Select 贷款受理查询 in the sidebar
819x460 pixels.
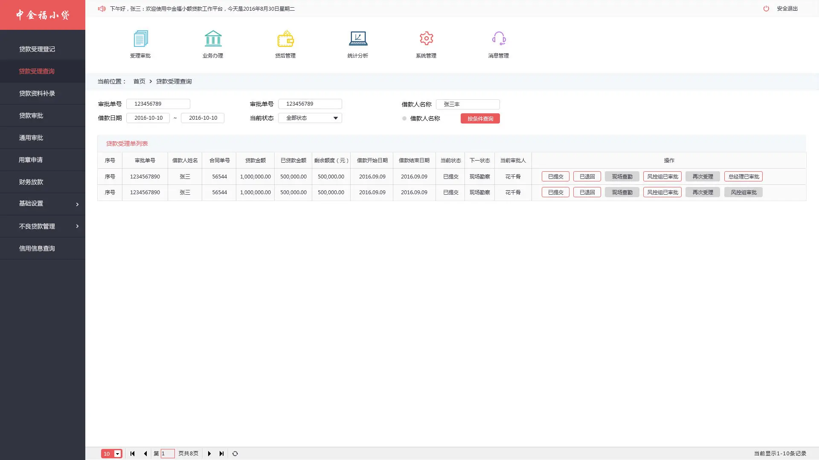click(x=43, y=71)
